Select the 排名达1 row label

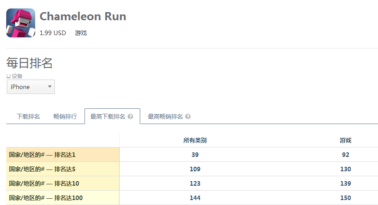click(62, 155)
